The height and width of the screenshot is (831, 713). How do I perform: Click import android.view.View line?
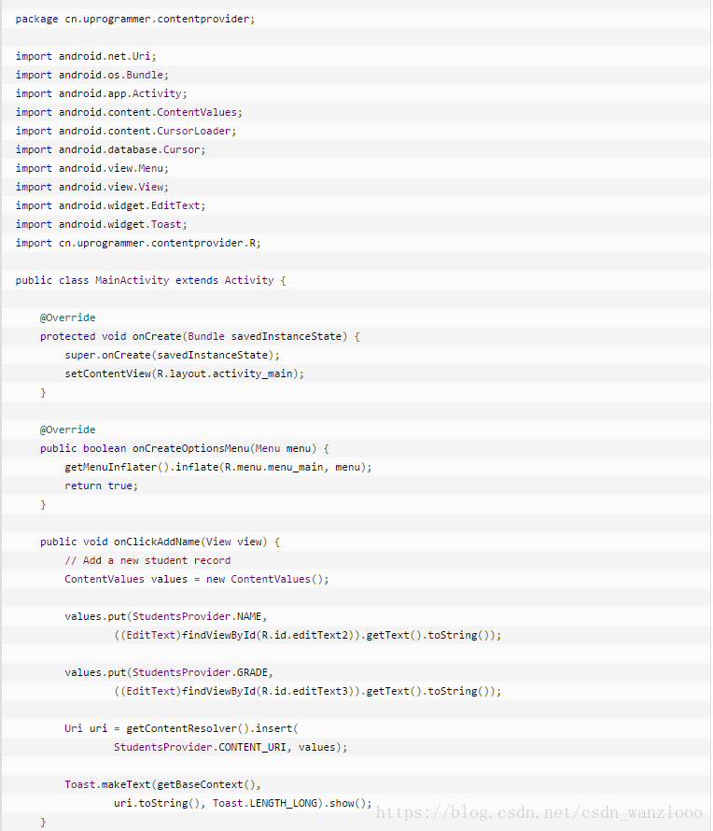(91, 187)
